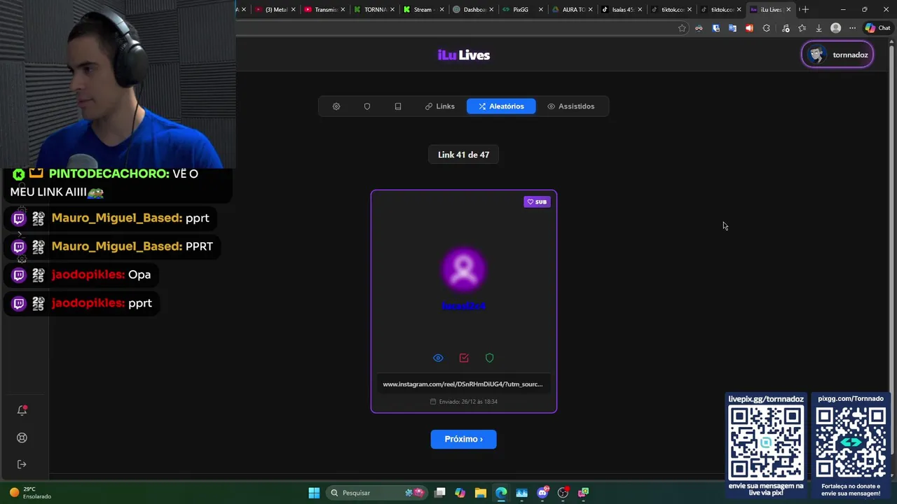897x504 pixels.
Task: Click the SUB badge on the card
Action: (x=537, y=202)
